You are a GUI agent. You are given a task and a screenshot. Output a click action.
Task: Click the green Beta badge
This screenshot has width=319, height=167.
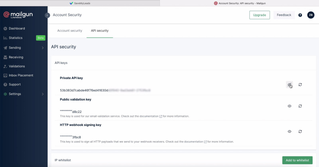[x=41, y=38]
